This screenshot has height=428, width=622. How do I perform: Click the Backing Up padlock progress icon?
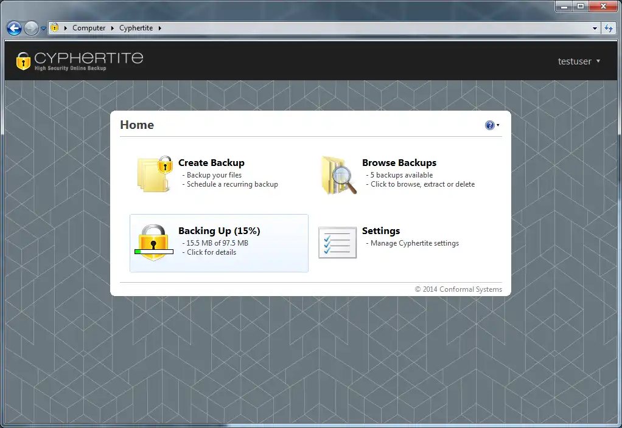pyautogui.click(x=154, y=243)
